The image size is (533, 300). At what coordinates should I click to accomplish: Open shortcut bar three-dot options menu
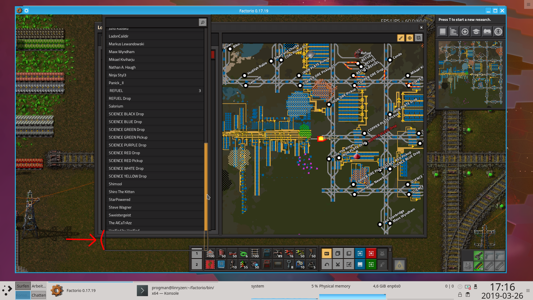[390, 250]
